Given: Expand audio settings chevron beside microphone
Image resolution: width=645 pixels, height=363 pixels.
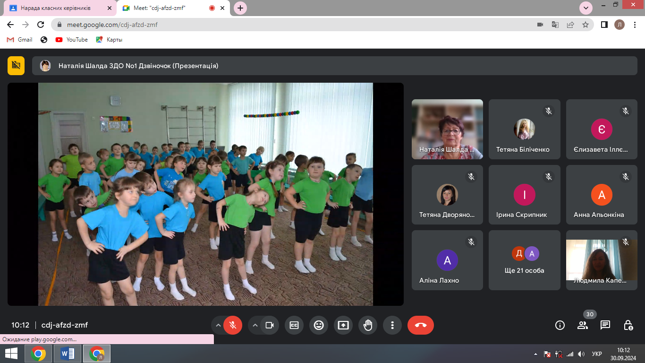Looking at the screenshot, I should [218, 325].
